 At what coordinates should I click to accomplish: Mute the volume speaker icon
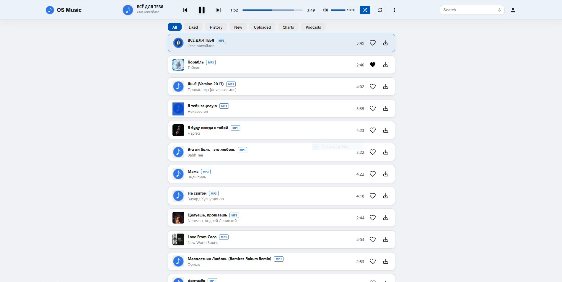point(325,10)
